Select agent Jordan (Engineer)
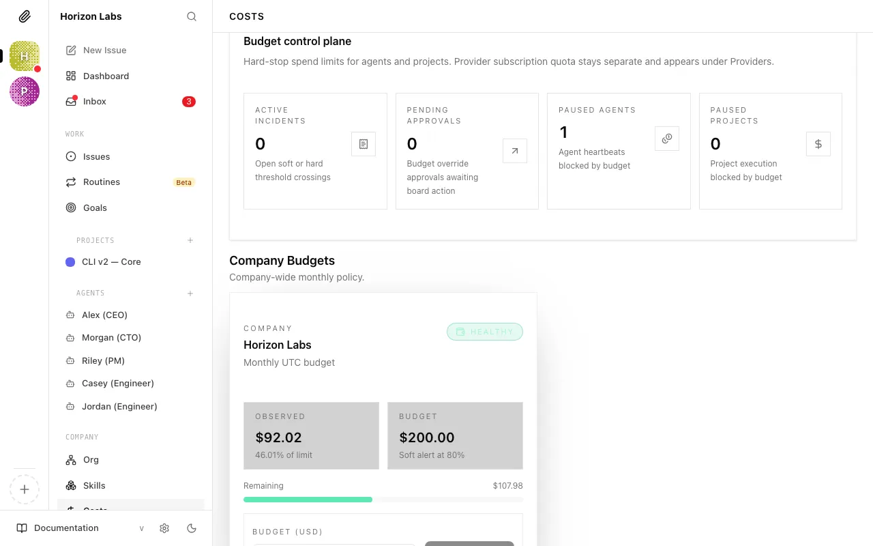The width and height of the screenshot is (873, 546). [130, 407]
